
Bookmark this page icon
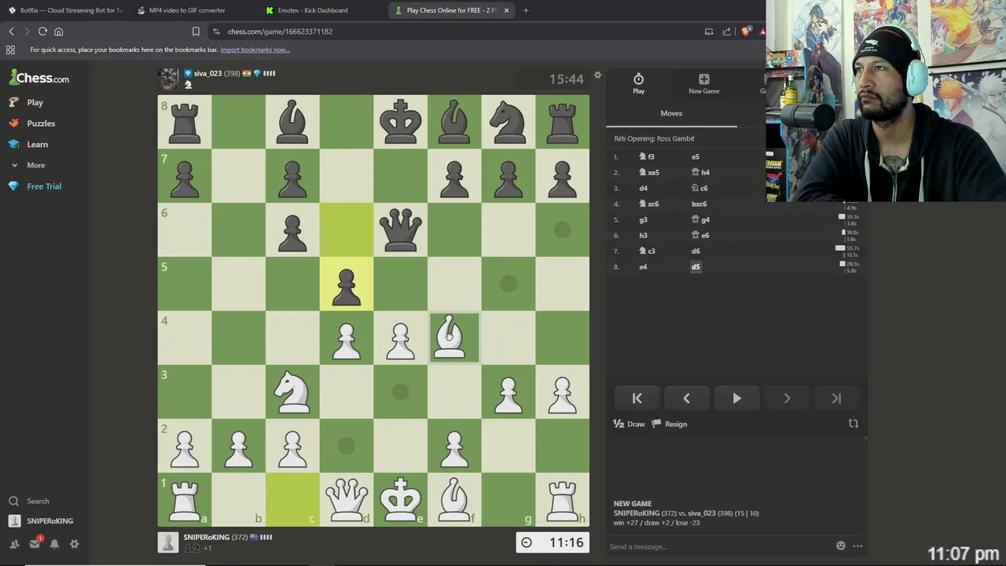point(196,31)
